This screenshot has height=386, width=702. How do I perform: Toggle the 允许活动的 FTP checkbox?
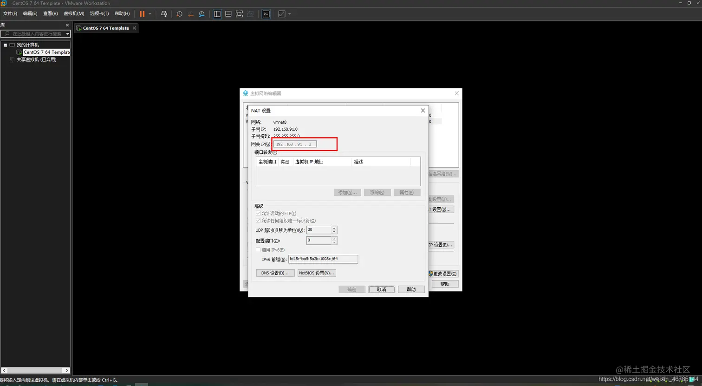click(259, 213)
